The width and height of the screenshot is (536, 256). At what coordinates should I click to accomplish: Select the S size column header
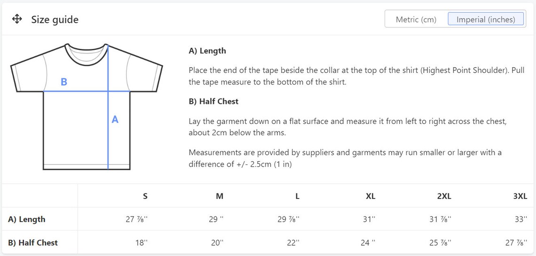145,196
